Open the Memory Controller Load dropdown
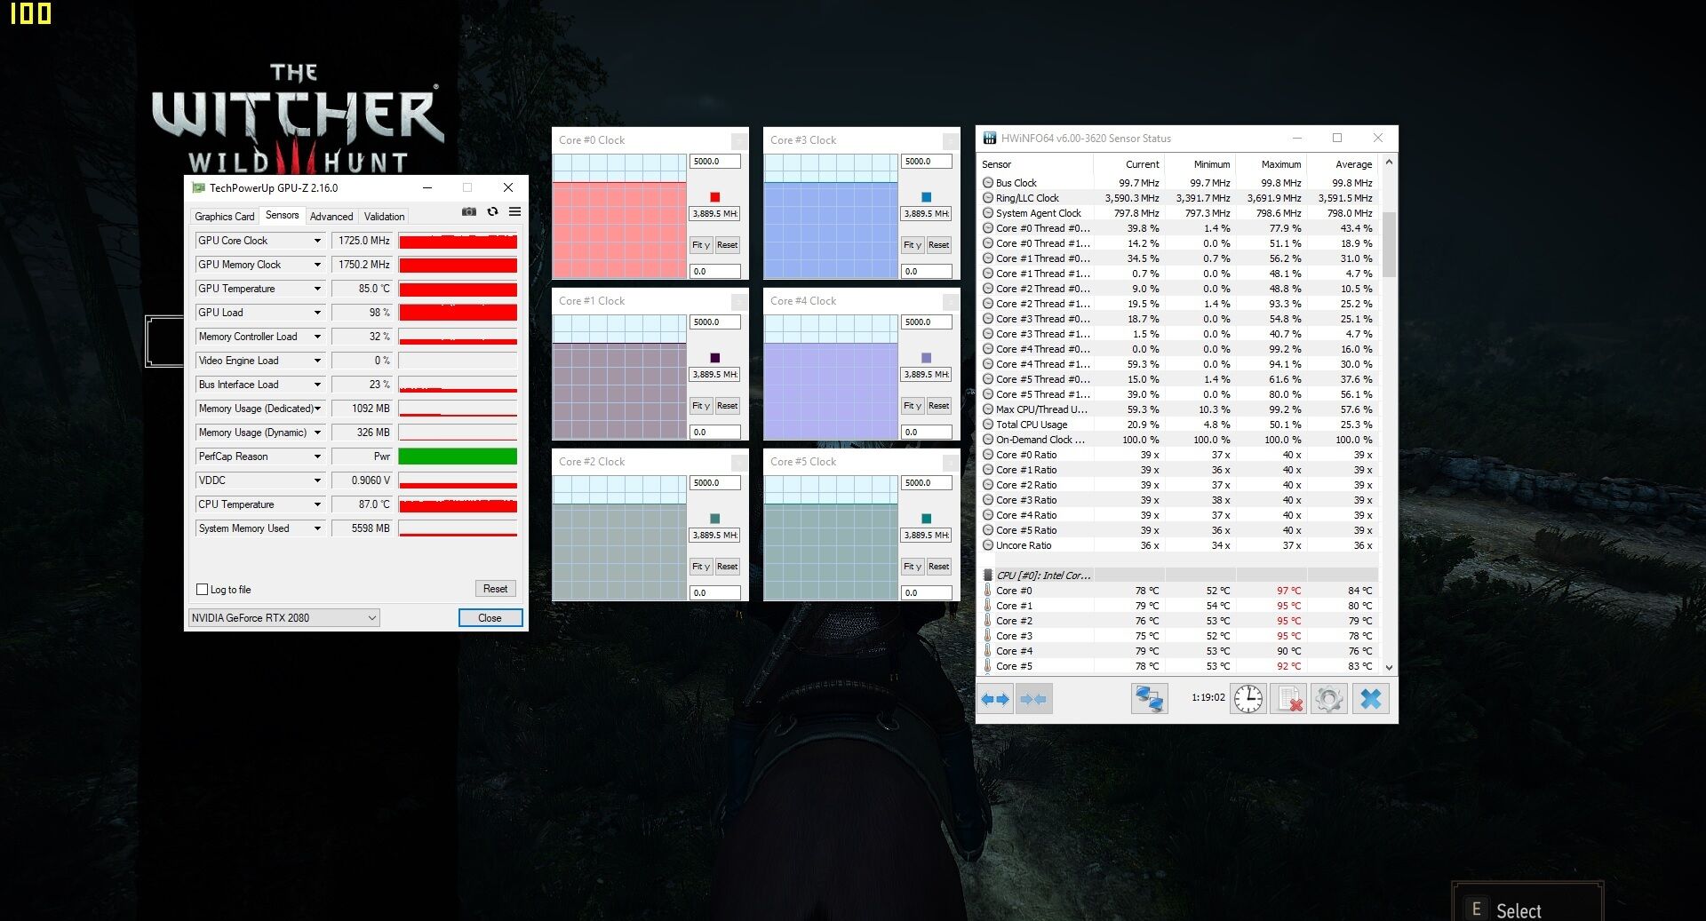Viewport: 1706px width, 921px height. coord(317,337)
